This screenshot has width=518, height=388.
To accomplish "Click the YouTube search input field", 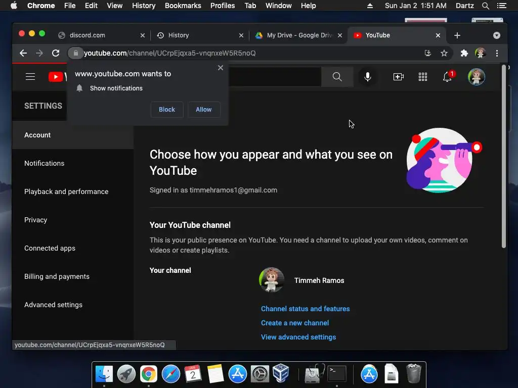I will click(x=275, y=77).
